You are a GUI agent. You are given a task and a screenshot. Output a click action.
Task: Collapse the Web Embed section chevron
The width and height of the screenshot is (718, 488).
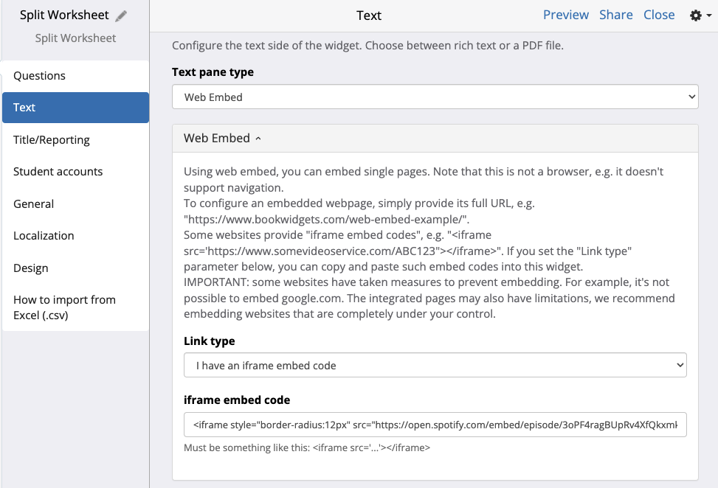tap(258, 139)
